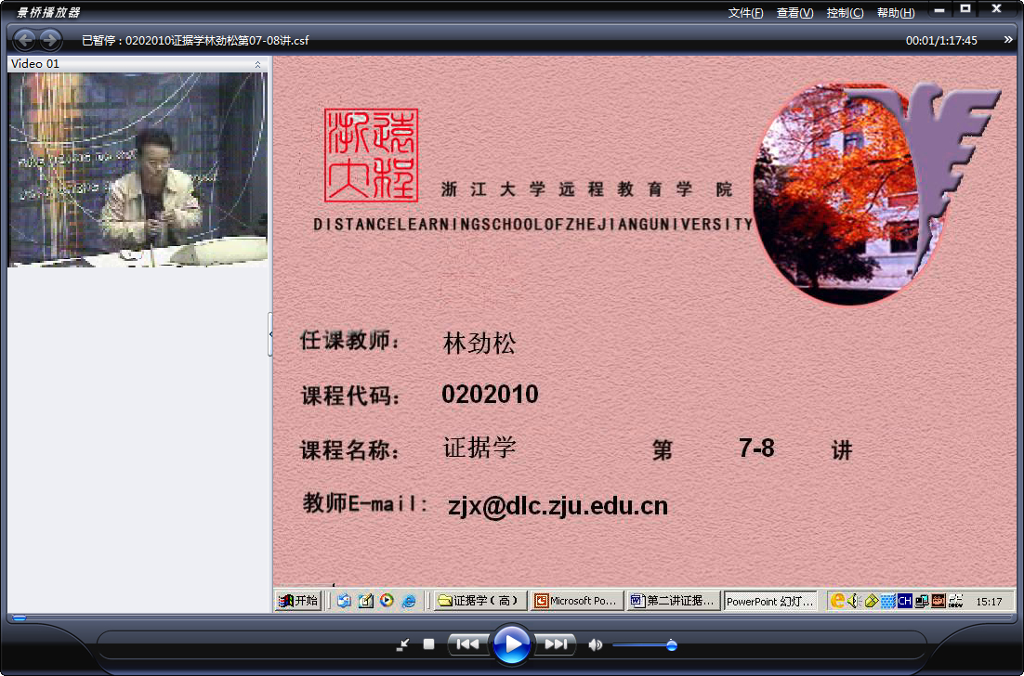The height and width of the screenshot is (676, 1024).
Task: Open the 文件(F) menu
Action: point(745,12)
